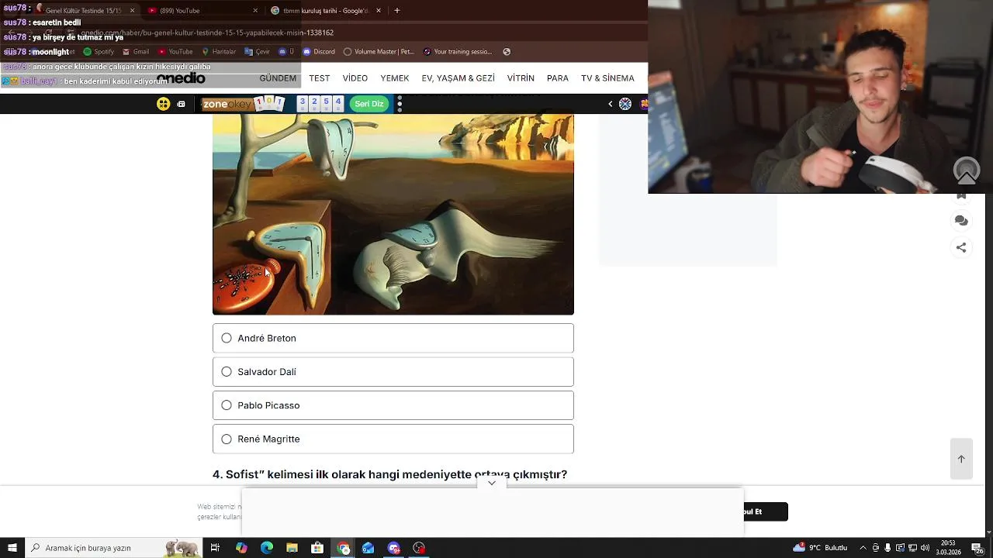Open EV, YAŞAM & GEZİ menu item
993x558 pixels.
pos(458,78)
